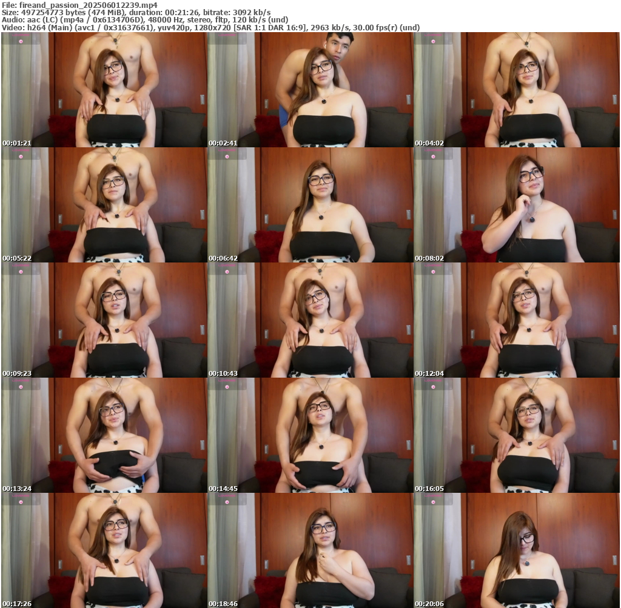
Task: Select the thumbnail stamped 00:02:41
Action: 310,90
